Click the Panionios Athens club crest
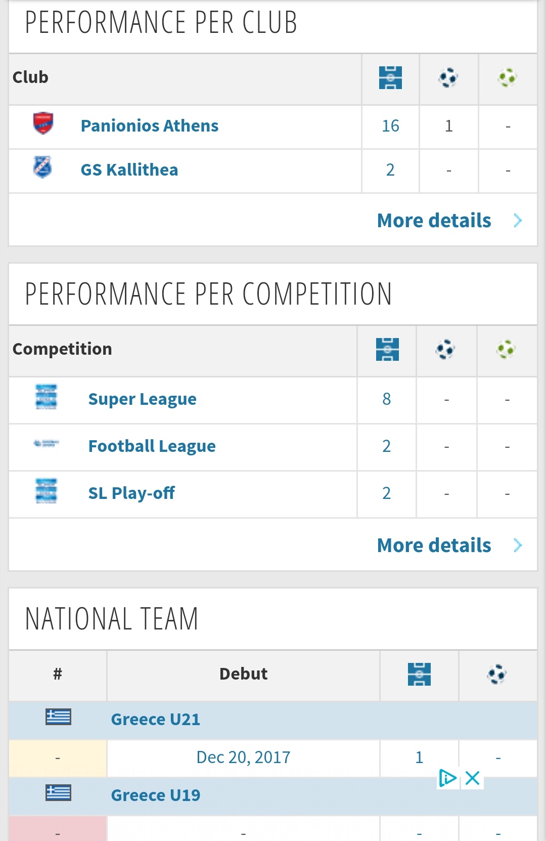Image resolution: width=546 pixels, height=841 pixels. (x=43, y=123)
